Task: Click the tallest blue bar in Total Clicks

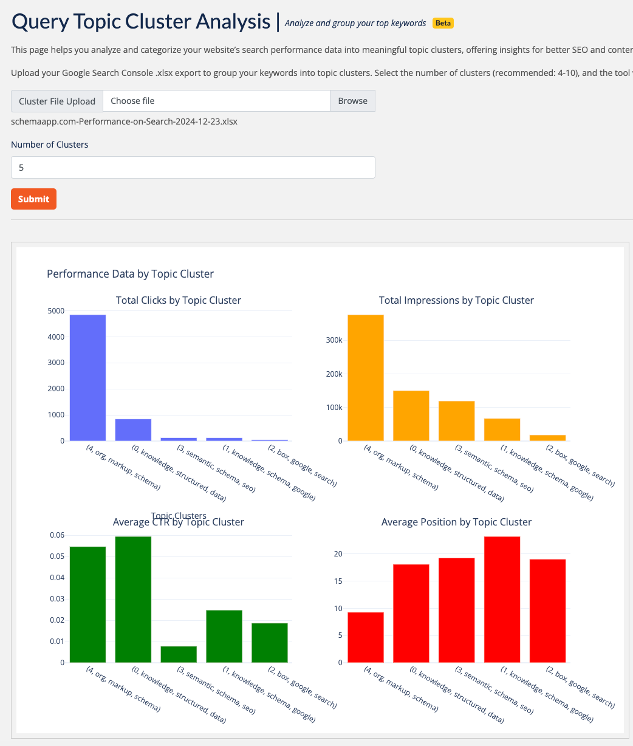Action: coord(87,378)
